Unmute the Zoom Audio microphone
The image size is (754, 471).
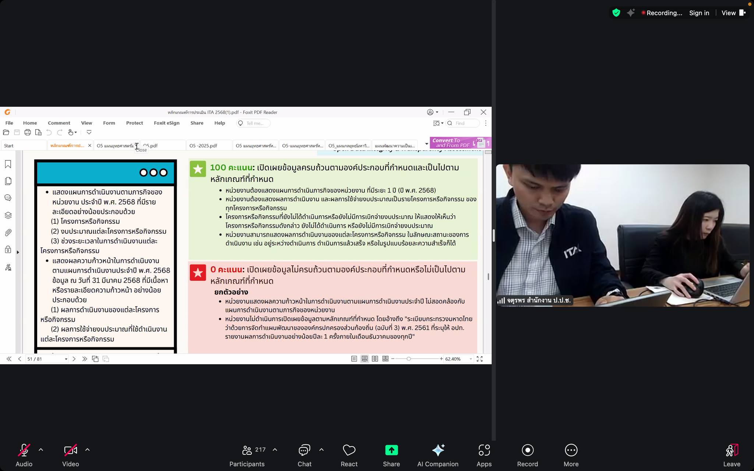tap(24, 456)
